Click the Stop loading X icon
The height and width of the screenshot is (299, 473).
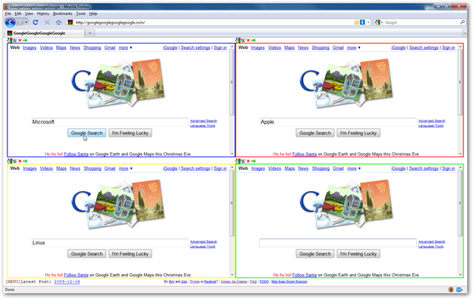[x=47, y=22]
